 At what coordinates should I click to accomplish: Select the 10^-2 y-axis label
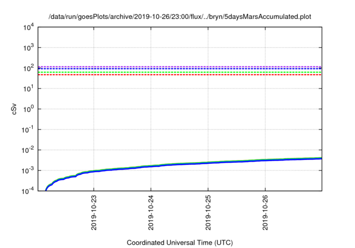click(x=28, y=150)
